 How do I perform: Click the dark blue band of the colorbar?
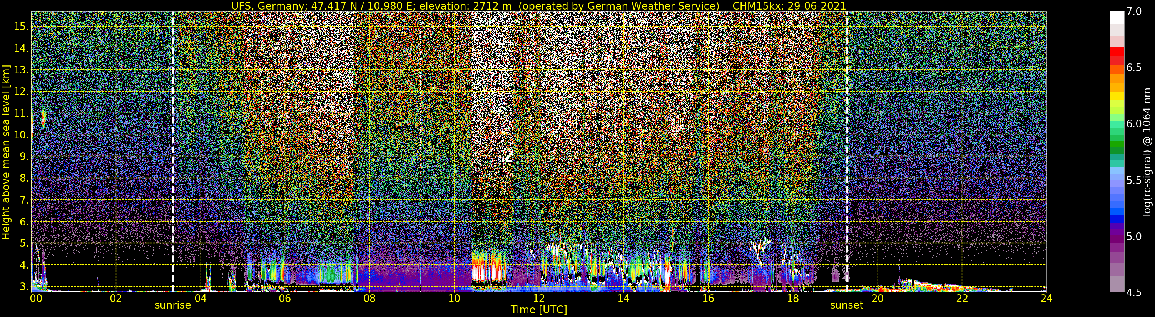(1117, 219)
